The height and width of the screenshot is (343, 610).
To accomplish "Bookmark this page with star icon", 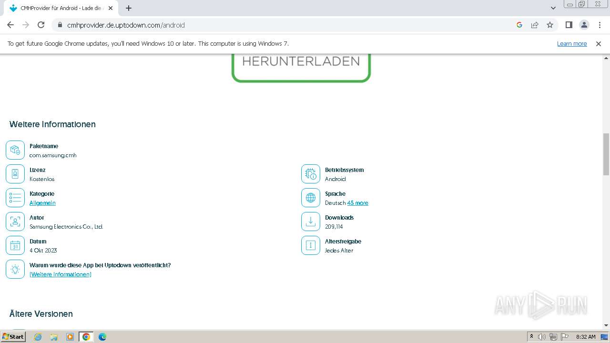I will [x=550, y=25].
